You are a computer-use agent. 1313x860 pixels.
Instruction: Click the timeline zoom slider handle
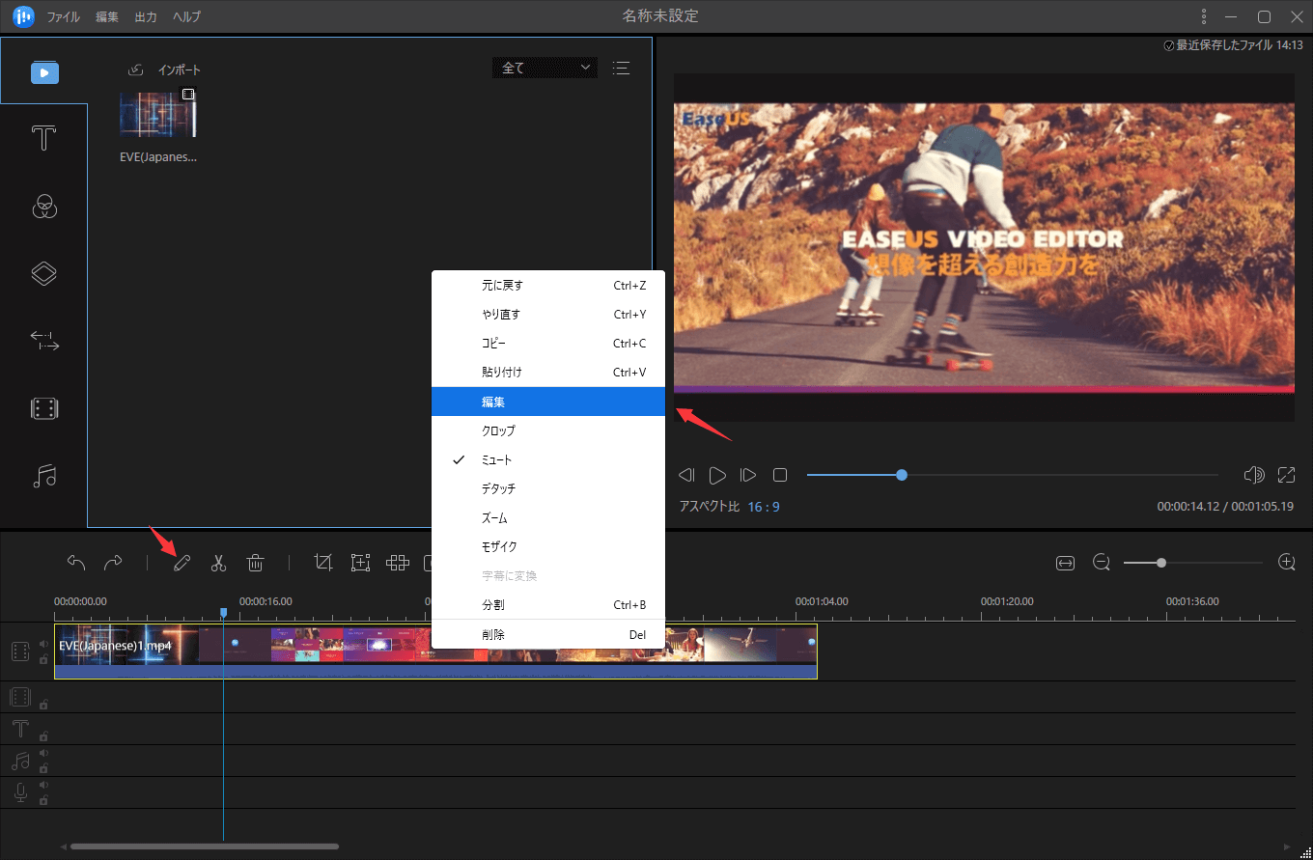tap(1161, 563)
